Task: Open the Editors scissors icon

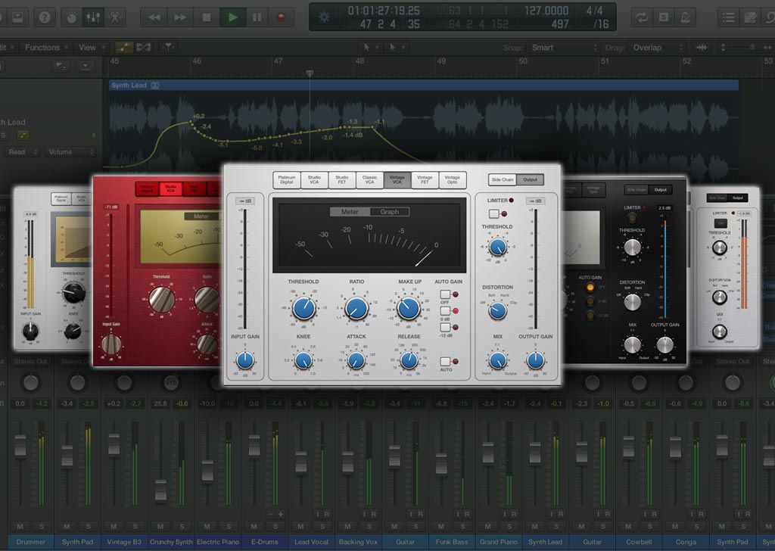Action: coord(115,18)
